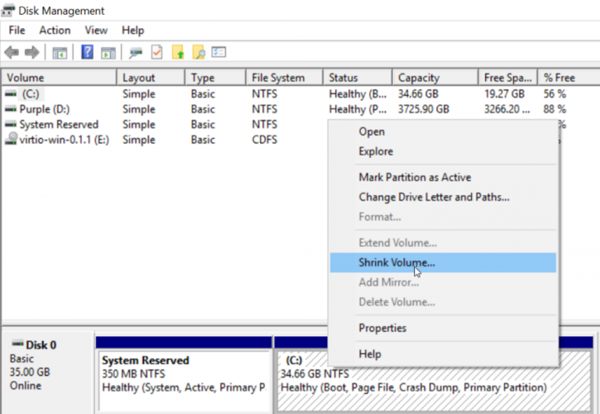Viewport: 600px width, 414px height.
Task: Click the greyed Delete Volume... entry
Action: (x=443, y=302)
